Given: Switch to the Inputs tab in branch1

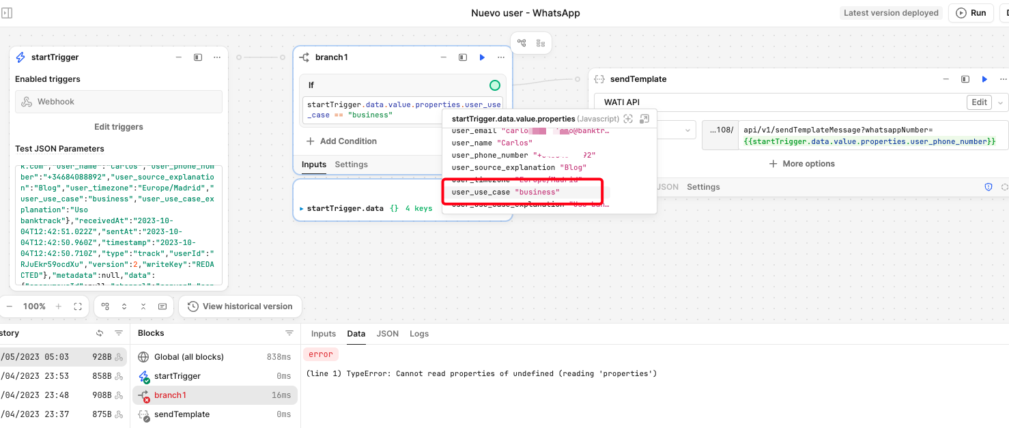Looking at the screenshot, I should (x=314, y=165).
